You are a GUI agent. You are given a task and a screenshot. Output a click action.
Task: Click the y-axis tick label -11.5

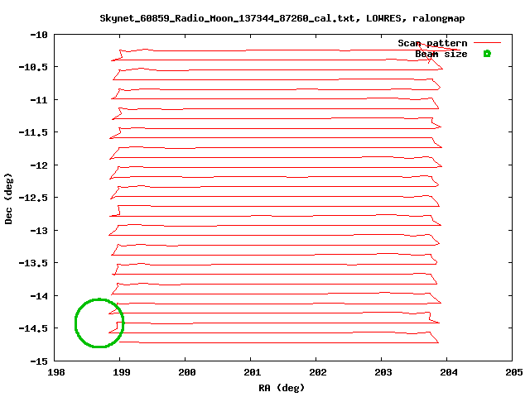point(33,132)
